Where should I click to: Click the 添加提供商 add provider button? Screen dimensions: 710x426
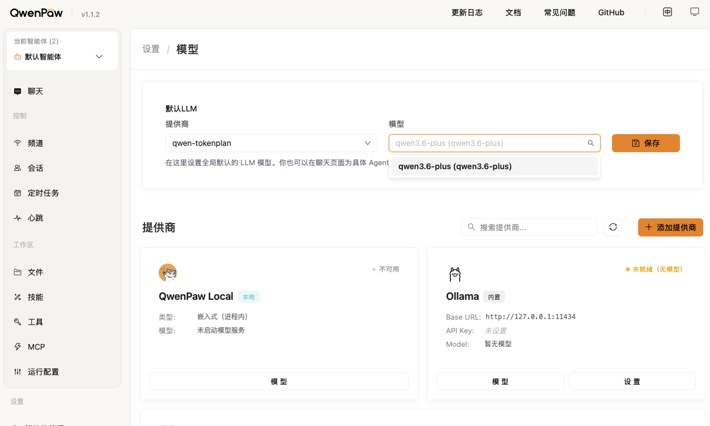point(670,227)
